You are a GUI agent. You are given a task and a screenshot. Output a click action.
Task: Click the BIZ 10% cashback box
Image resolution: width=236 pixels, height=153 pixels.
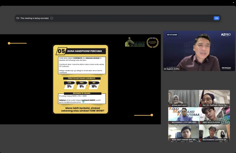(x=94, y=85)
